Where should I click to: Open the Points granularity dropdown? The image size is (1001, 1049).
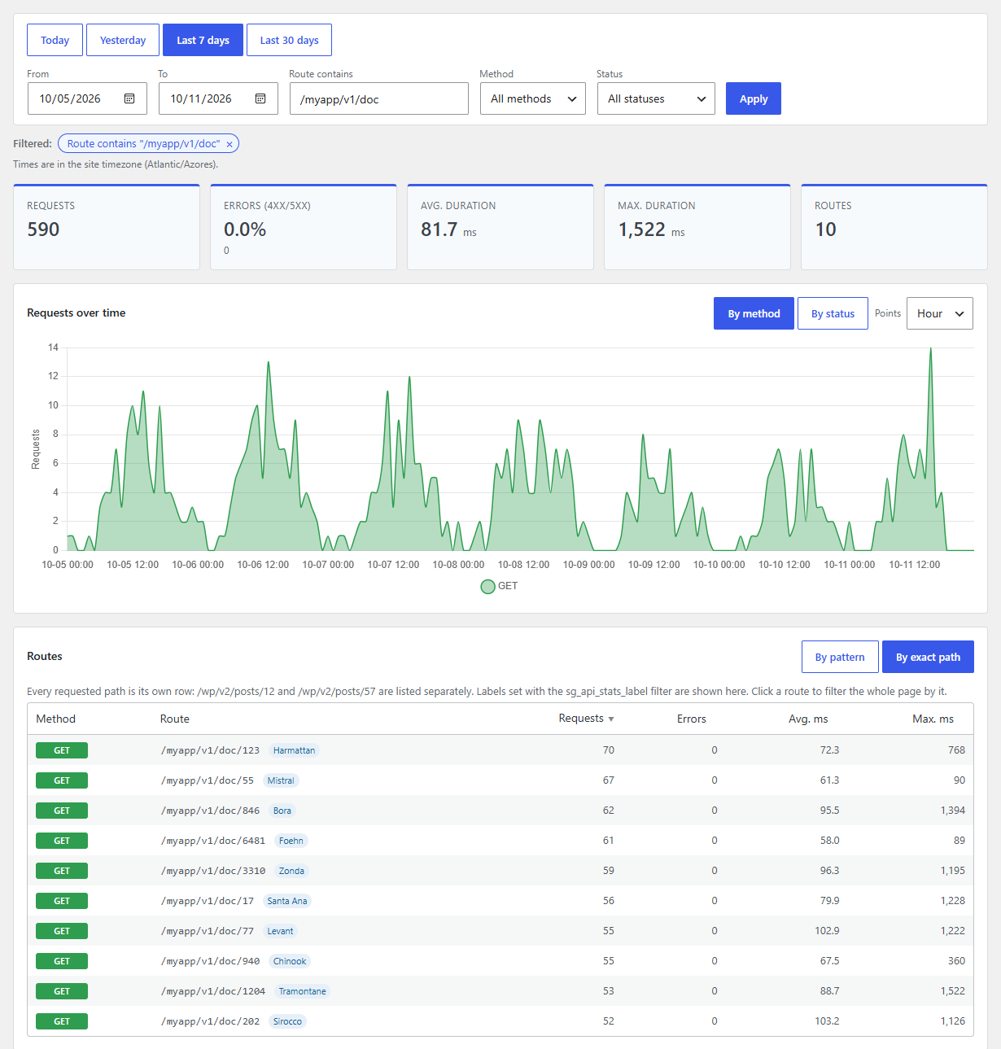click(x=940, y=313)
